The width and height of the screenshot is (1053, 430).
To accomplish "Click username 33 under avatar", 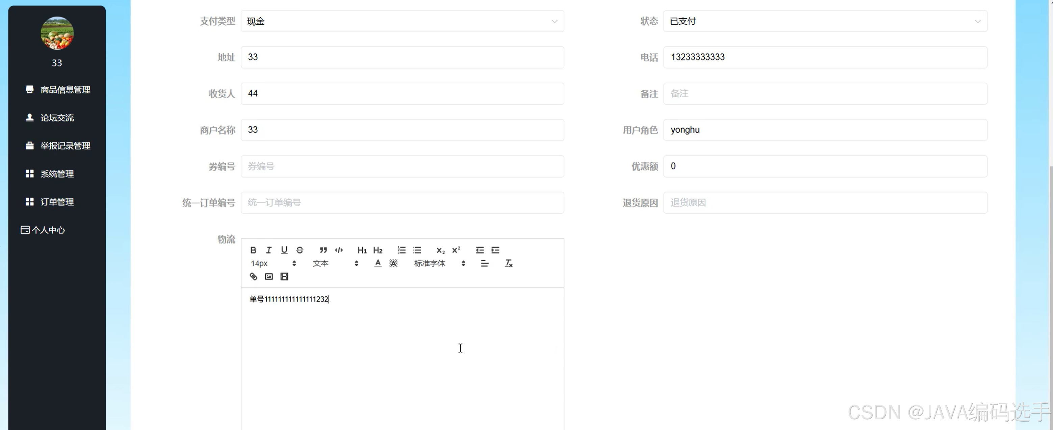I will pyautogui.click(x=57, y=63).
